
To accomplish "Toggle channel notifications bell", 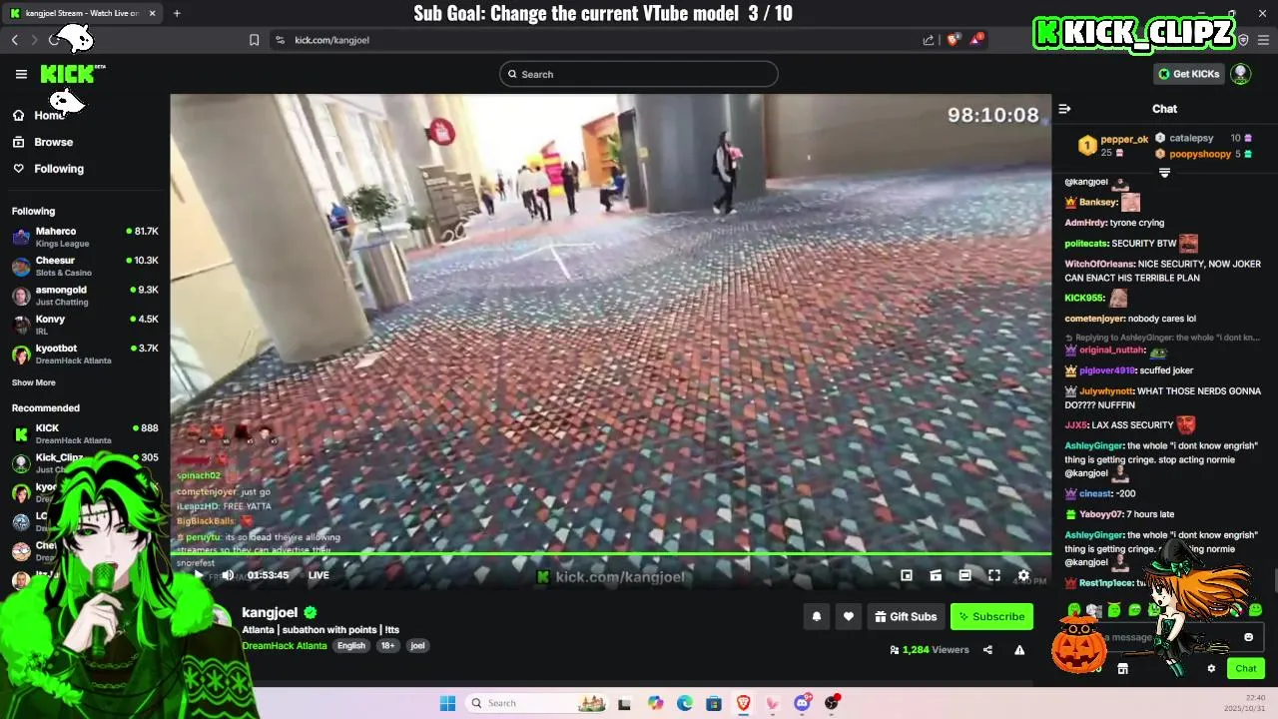I will [x=817, y=617].
